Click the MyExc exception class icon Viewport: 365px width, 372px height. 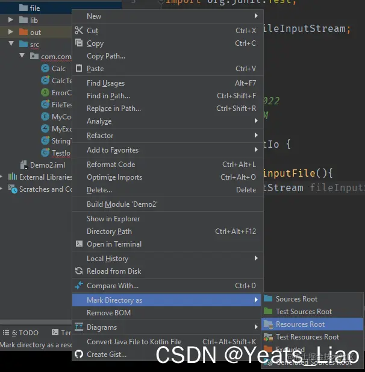tap(45, 128)
